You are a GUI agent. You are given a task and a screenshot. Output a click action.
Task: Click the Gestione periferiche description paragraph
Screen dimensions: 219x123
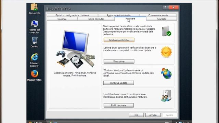click(x=129, y=30)
